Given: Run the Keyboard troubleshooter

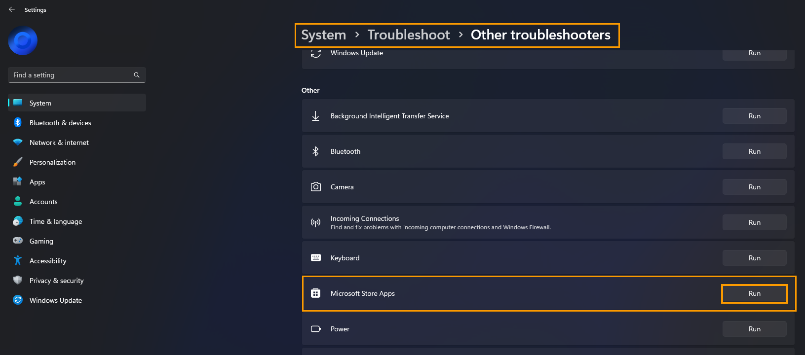Looking at the screenshot, I should pyautogui.click(x=755, y=258).
